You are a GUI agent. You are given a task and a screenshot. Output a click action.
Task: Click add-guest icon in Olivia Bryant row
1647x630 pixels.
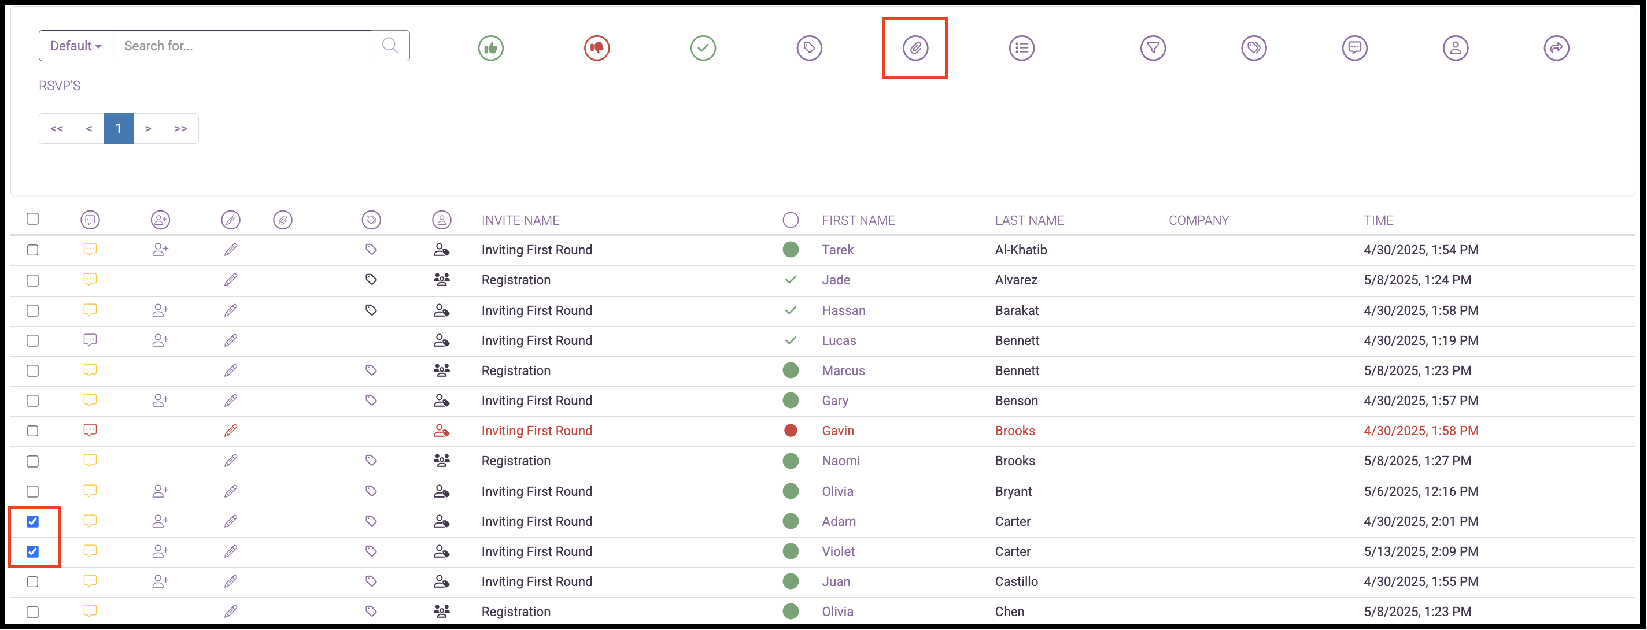click(x=160, y=491)
